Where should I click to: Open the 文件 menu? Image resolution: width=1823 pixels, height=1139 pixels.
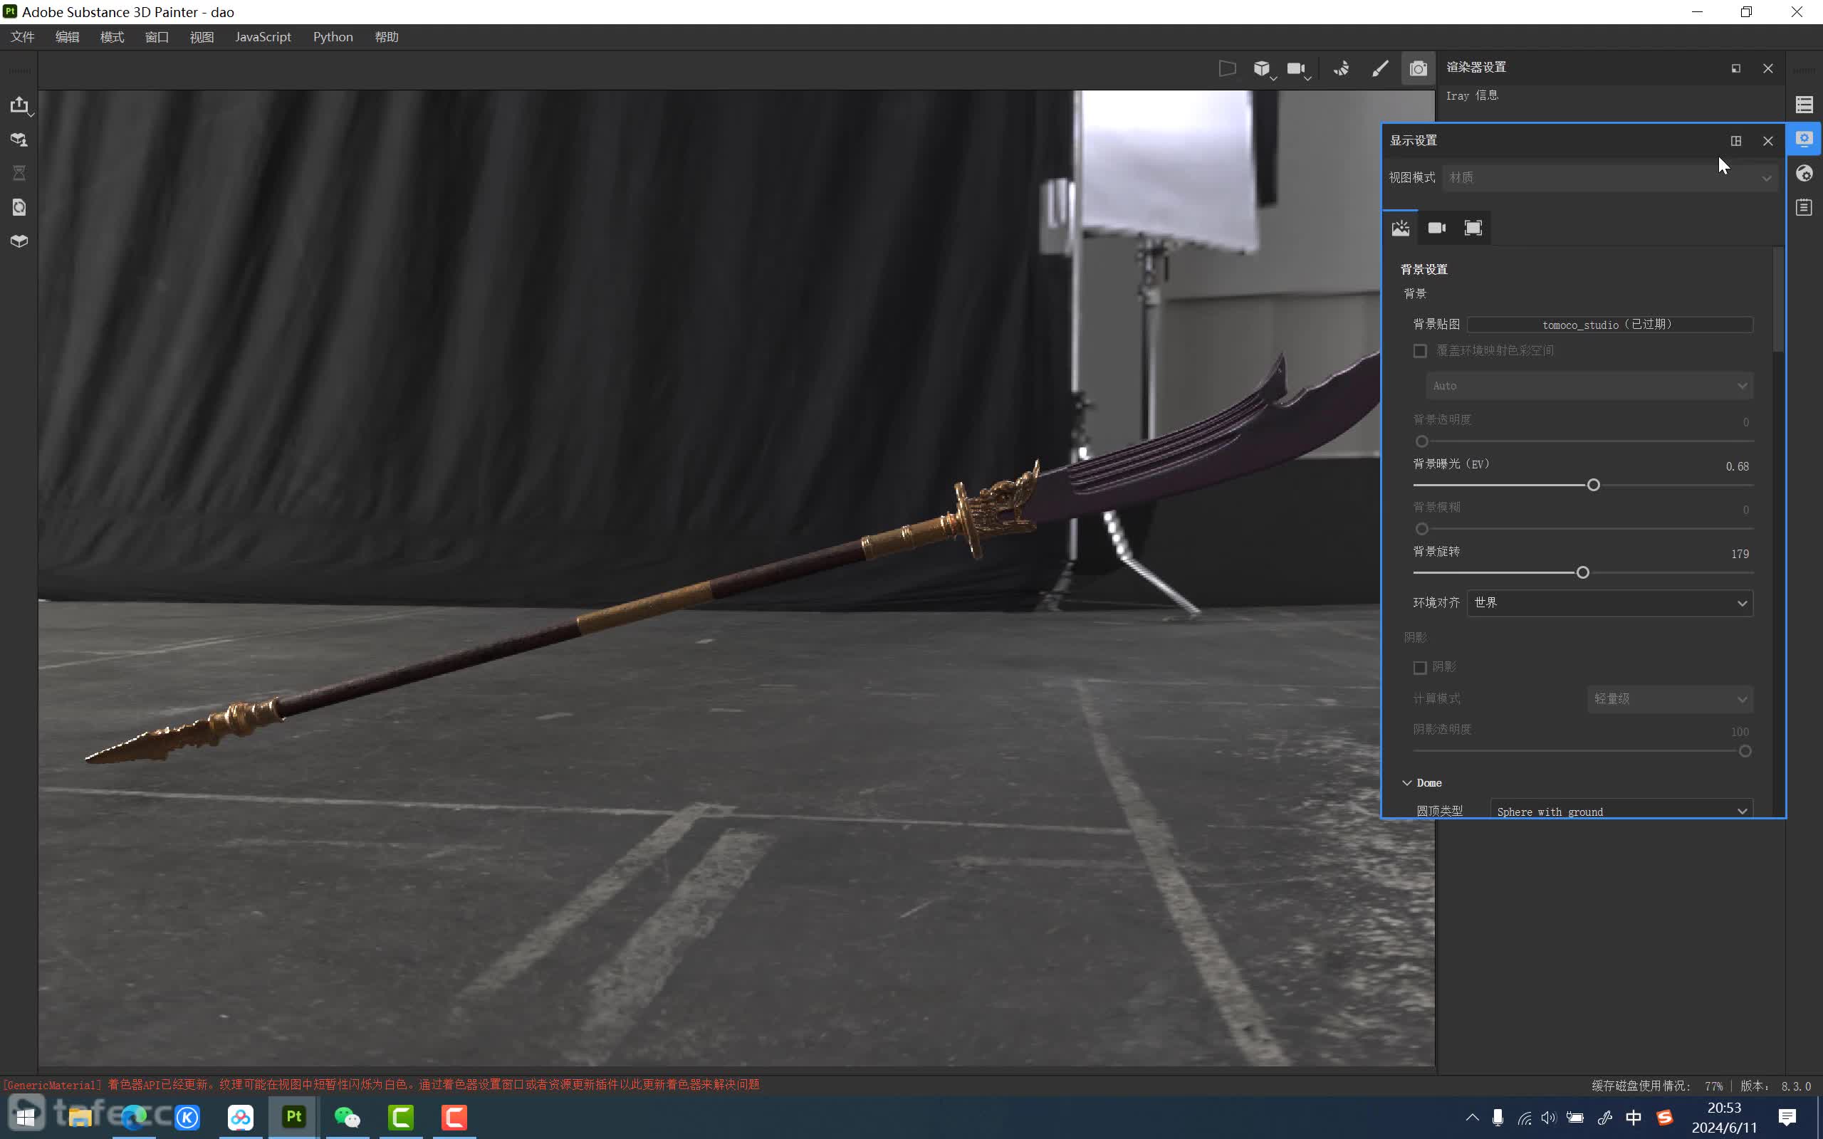(x=23, y=37)
